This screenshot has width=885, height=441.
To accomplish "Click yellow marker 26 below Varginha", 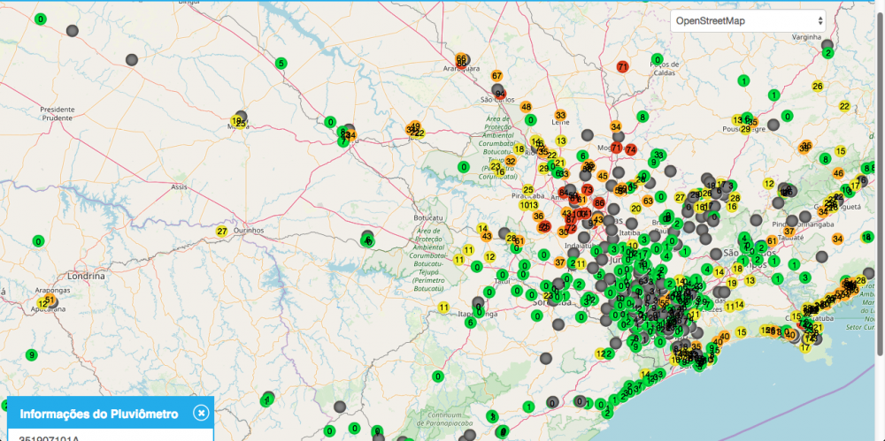I will 818,86.
